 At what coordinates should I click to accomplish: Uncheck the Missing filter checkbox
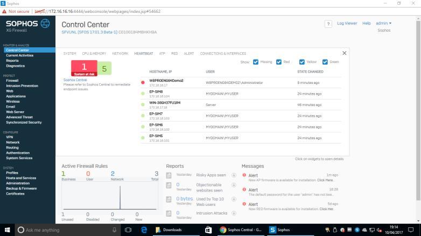(x=256, y=62)
